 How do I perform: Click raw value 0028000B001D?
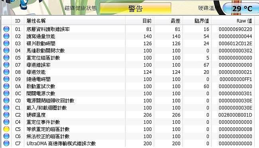coord(235,115)
